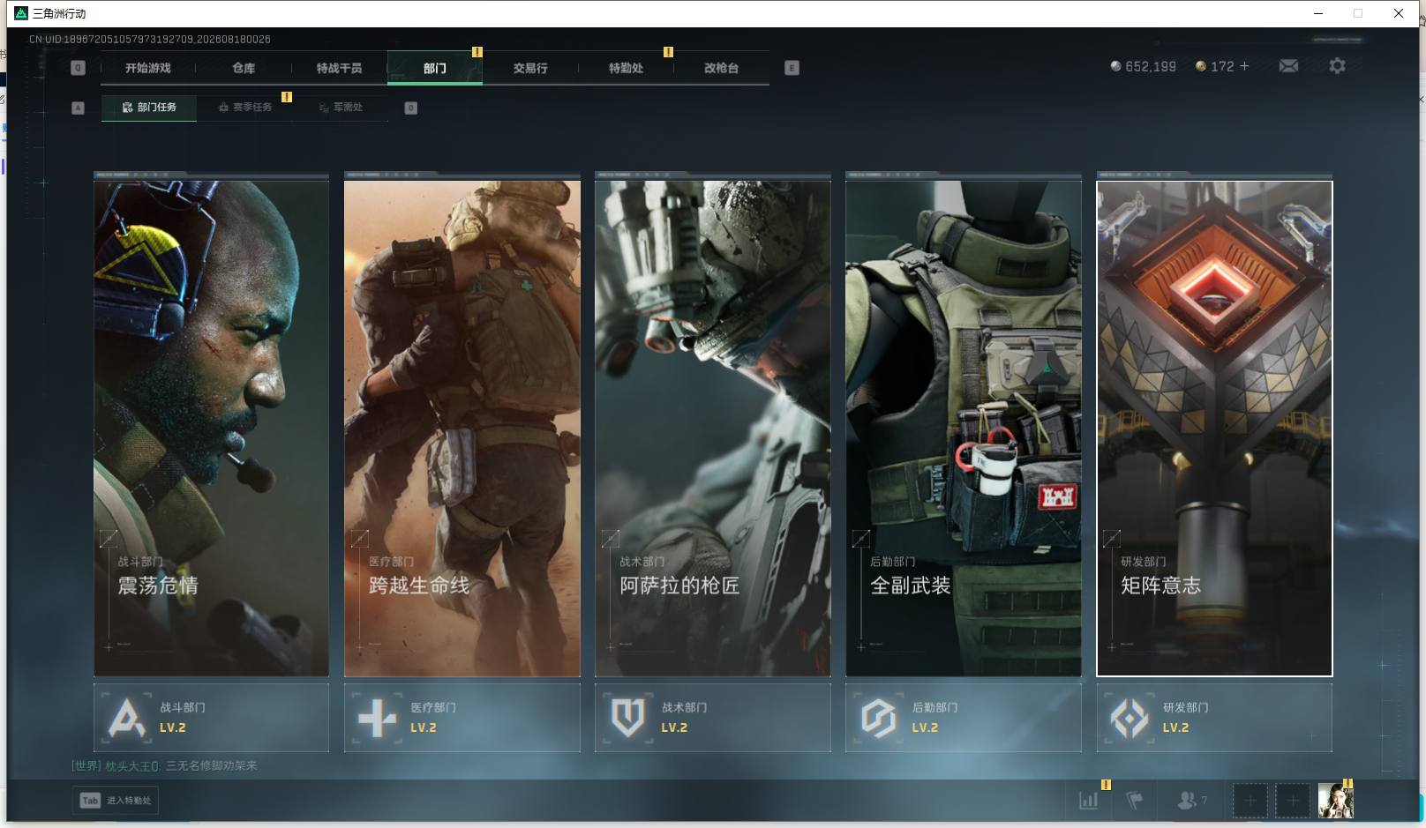1426x828 pixels.
Task: Switch to the 特勤处 tab
Action: (x=626, y=68)
